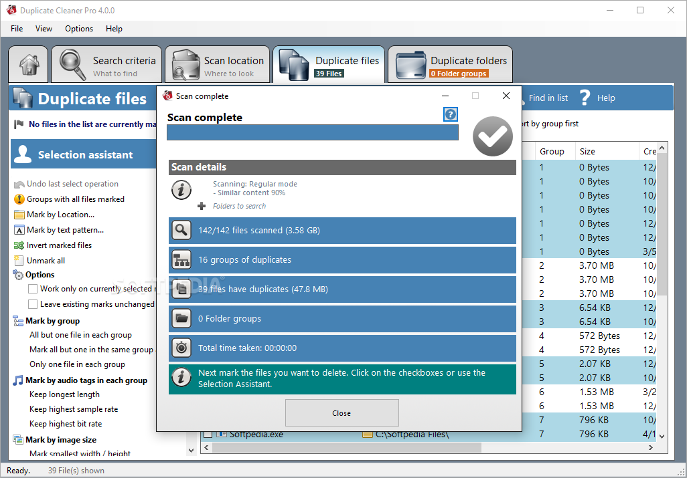Click the up arrow of file list vertical scrollbar
Image resolution: width=687 pixels, height=478 pixels.
(x=662, y=148)
